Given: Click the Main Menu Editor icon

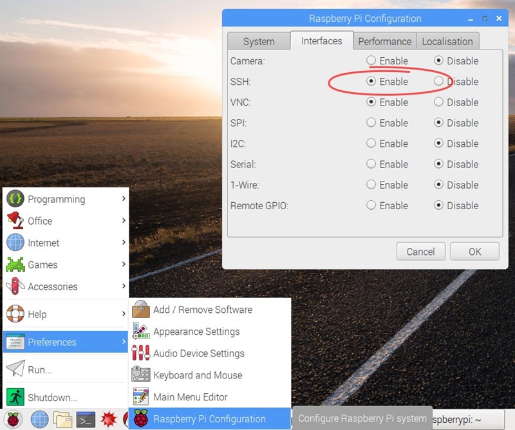Looking at the screenshot, I should click(140, 397).
